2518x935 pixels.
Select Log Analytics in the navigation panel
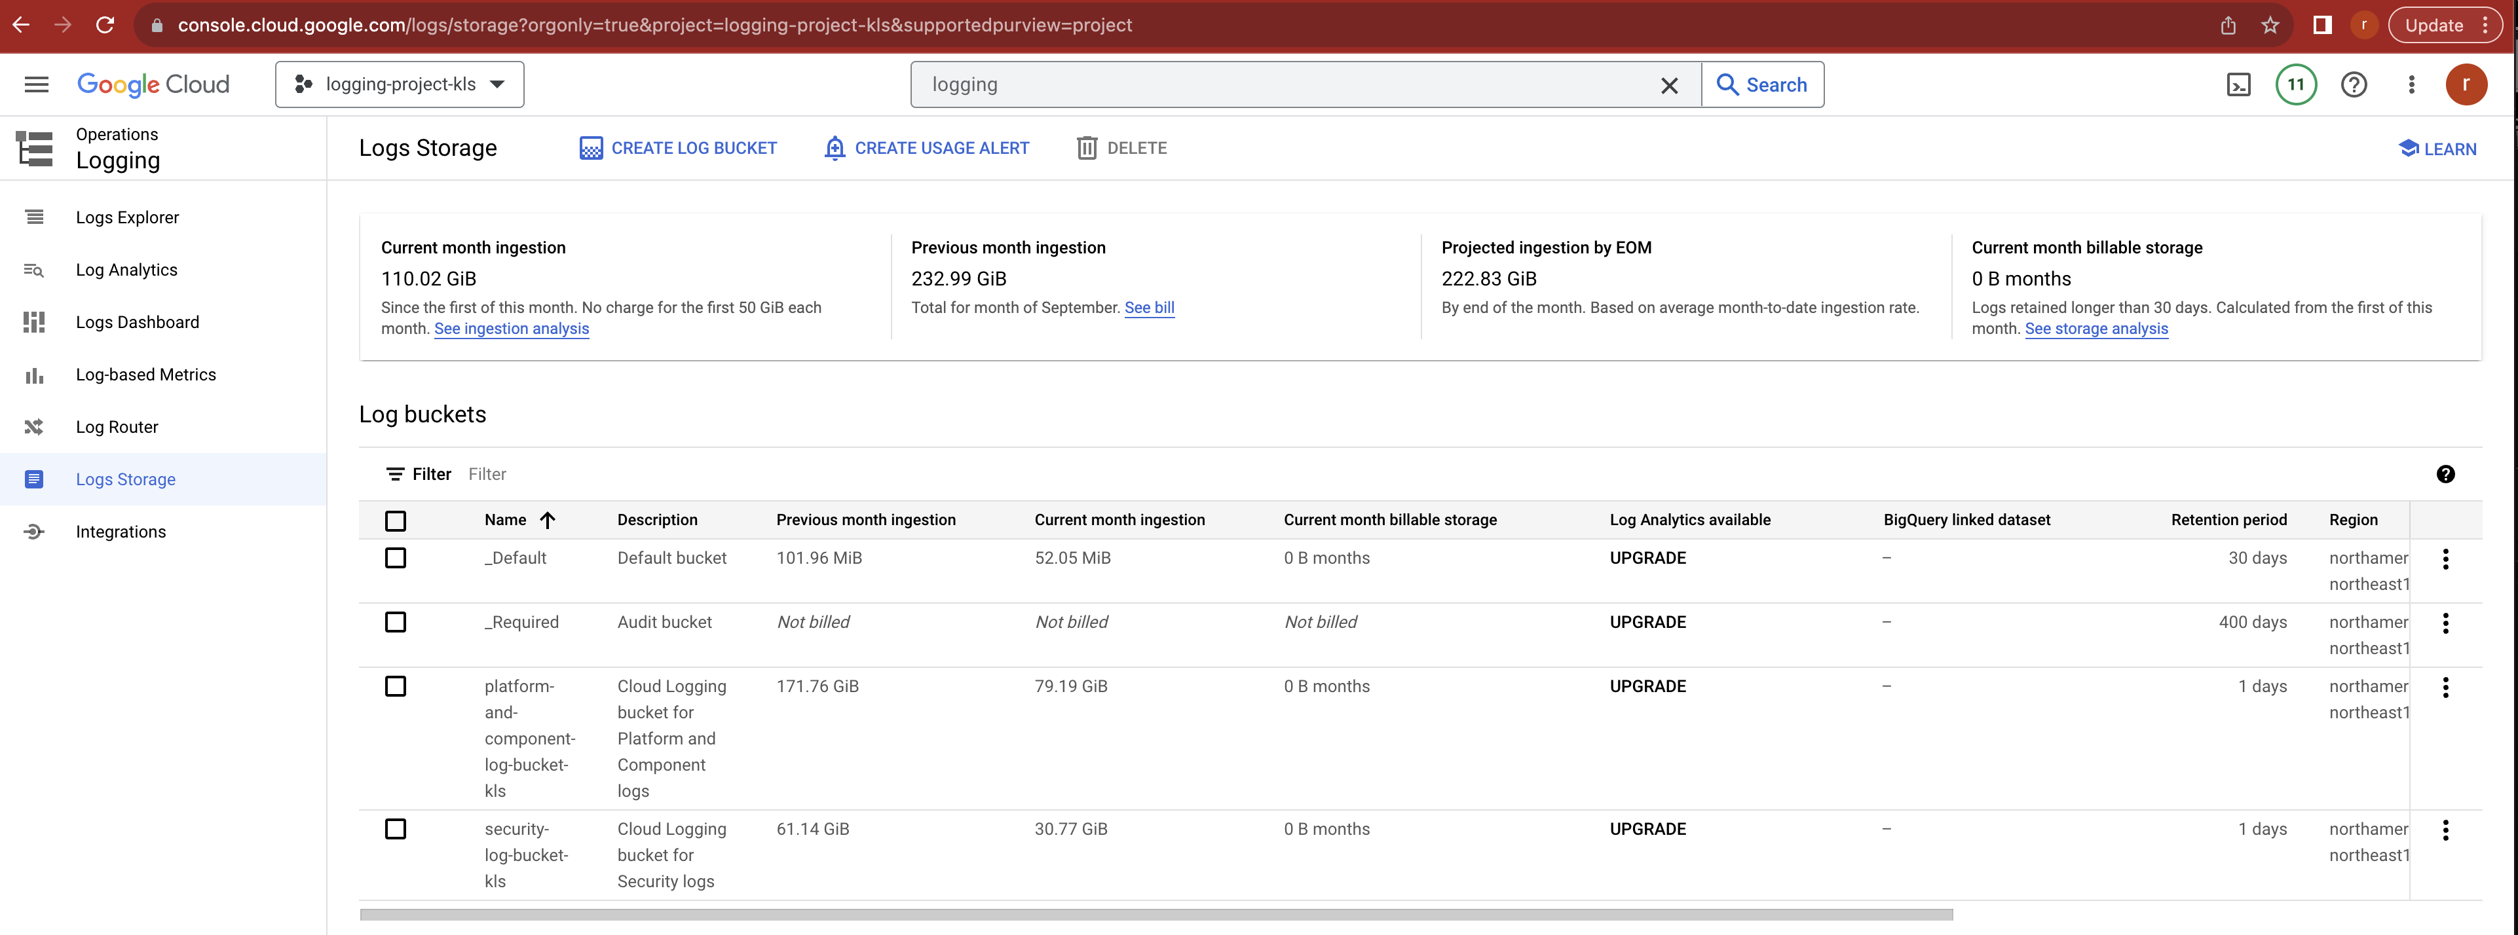pyautogui.click(x=126, y=270)
